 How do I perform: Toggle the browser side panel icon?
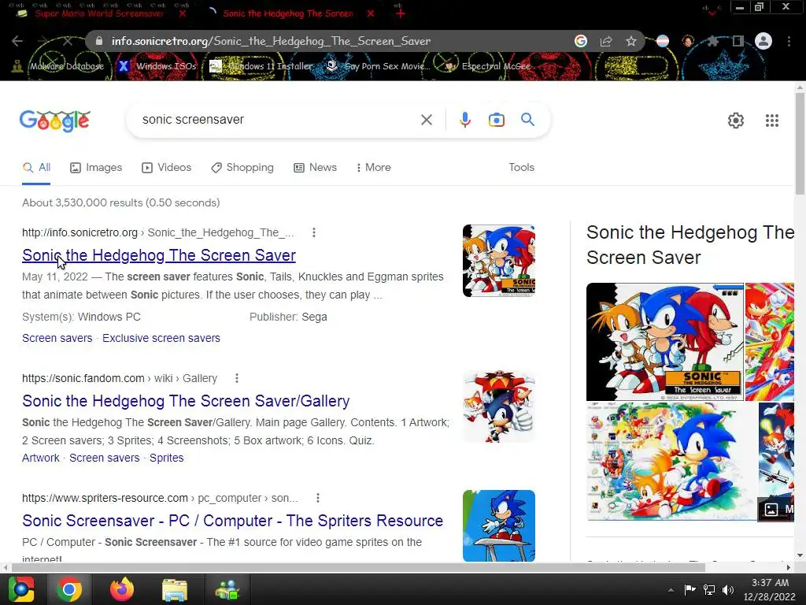[x=738, y=41]
